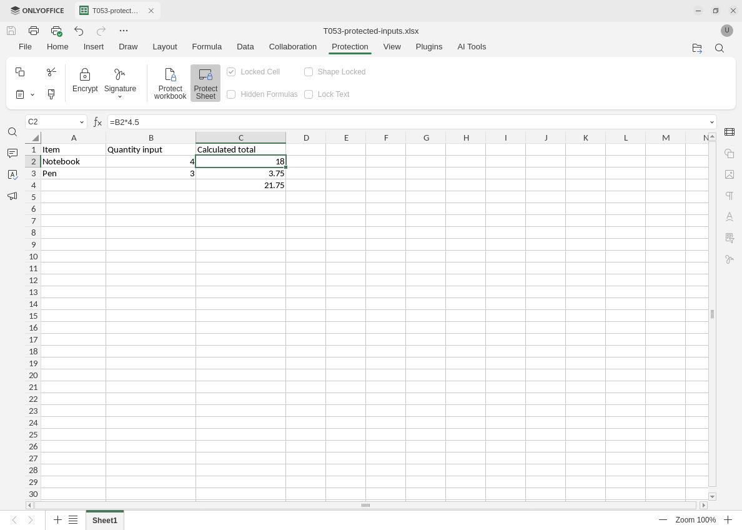
Task: Click the Copy icon
Action: [20, 71]
